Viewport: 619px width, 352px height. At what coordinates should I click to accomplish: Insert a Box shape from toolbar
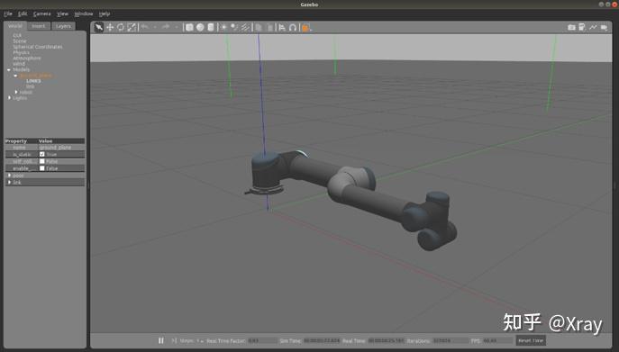tap(189, 27)
